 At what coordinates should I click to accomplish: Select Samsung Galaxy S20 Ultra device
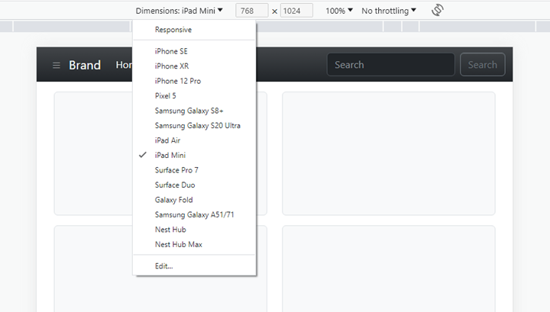(x=194, y=125)
